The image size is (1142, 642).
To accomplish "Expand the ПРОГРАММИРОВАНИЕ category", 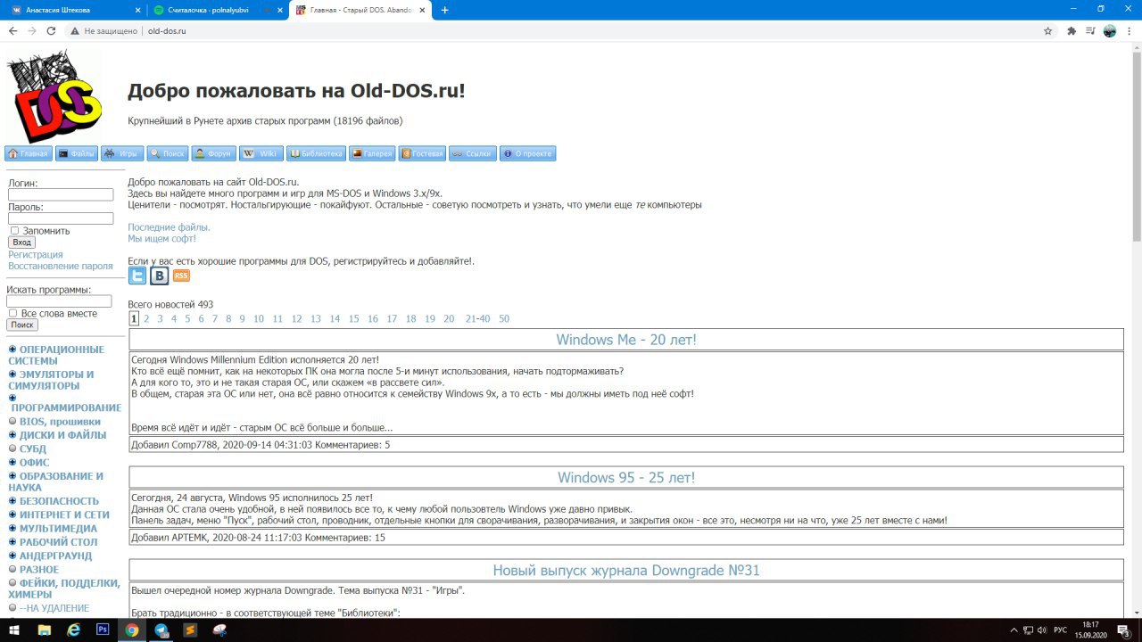I will [12, 399].
